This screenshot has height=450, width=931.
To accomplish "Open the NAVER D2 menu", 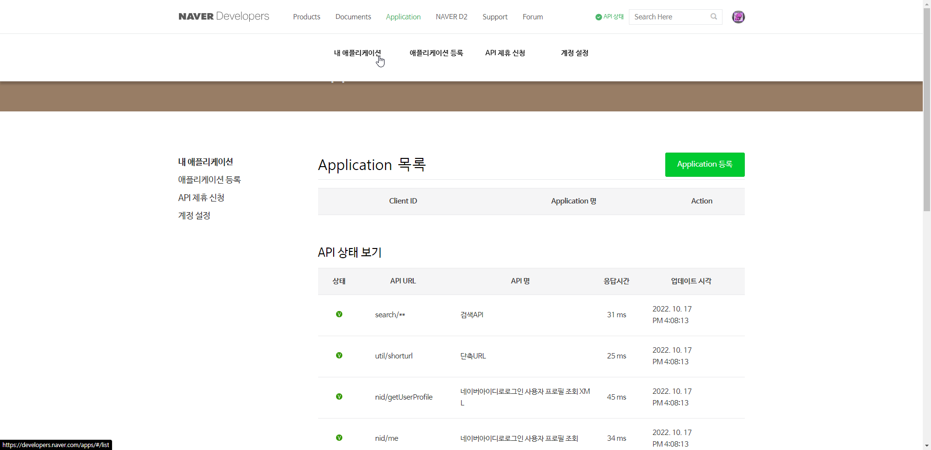I will pyautogui.click(x=451, y=17).
